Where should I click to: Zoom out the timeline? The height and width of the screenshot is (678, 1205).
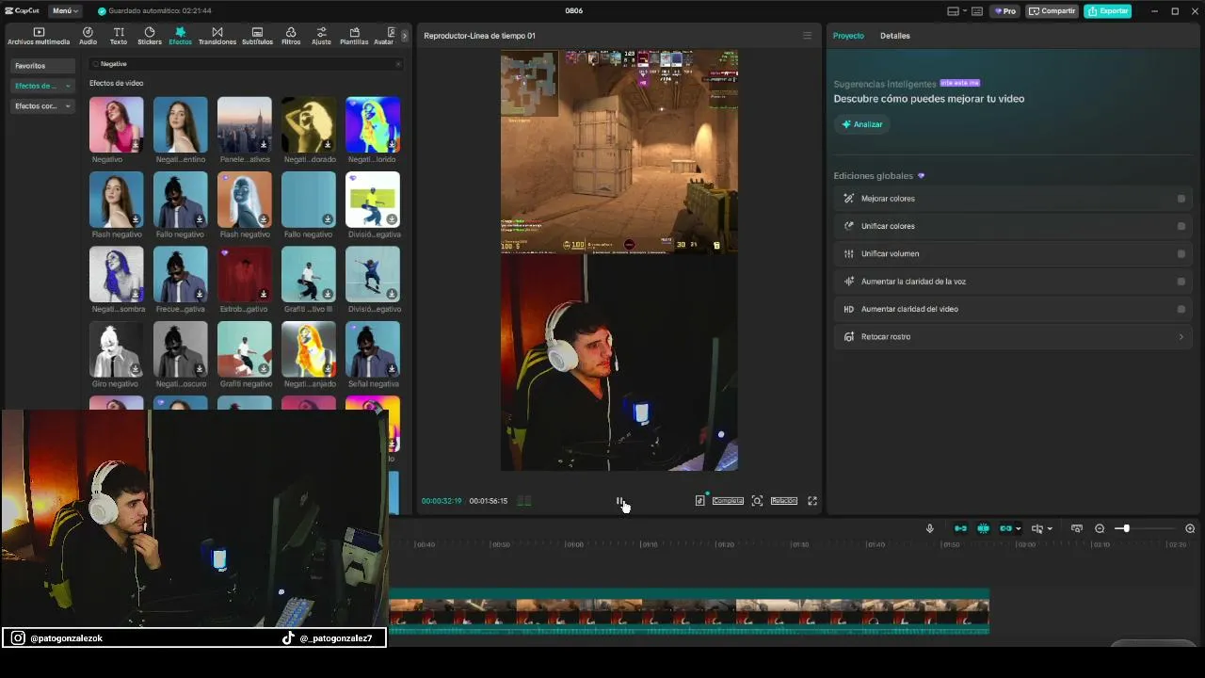[1100, 528]
